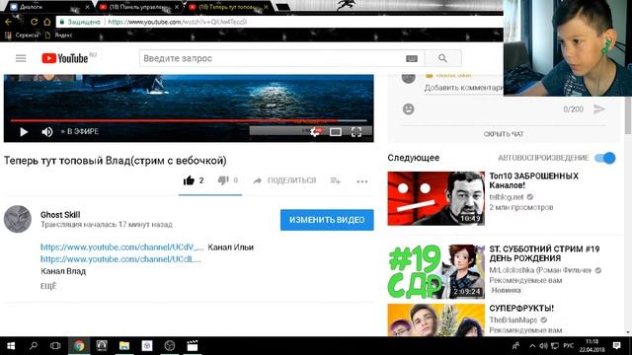Open ST. СУББОТНИЙ СТРИМ #19 title
The height and width of the screenshot is (355, 632).
pos(544,253)
